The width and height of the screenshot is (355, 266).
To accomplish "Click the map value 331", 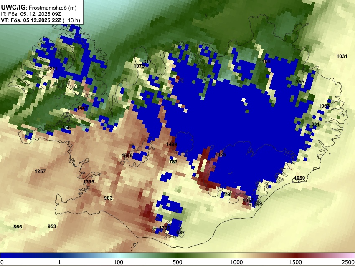I will [315, 124].
